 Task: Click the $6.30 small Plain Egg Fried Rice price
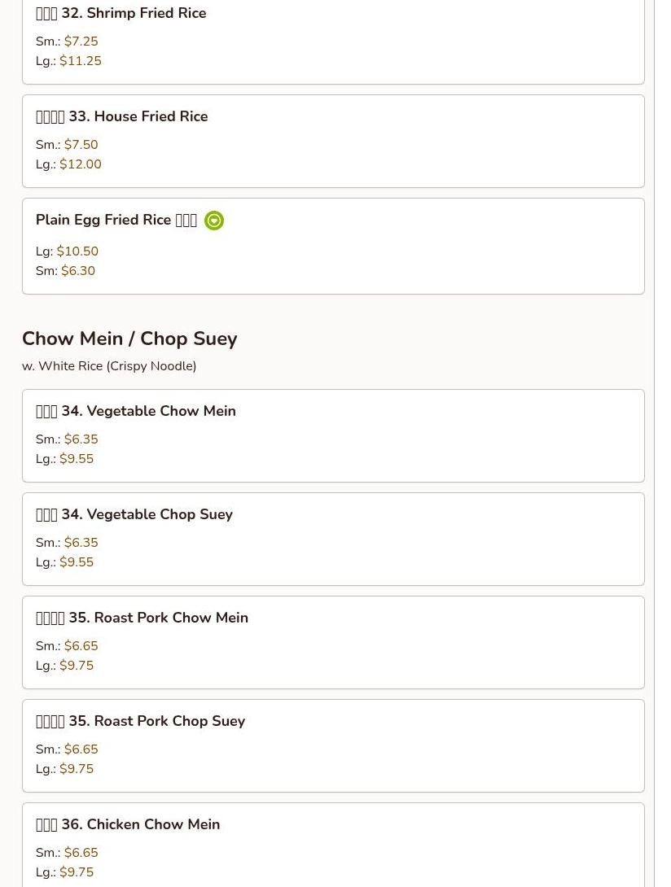[x=78, y=271]
